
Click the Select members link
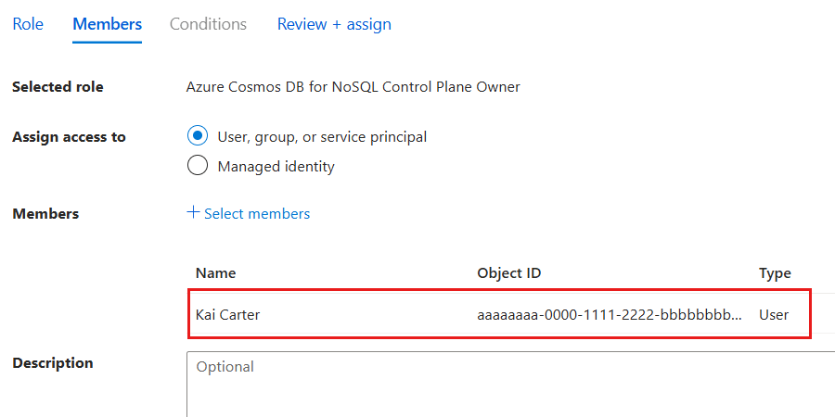pos(257,214)
